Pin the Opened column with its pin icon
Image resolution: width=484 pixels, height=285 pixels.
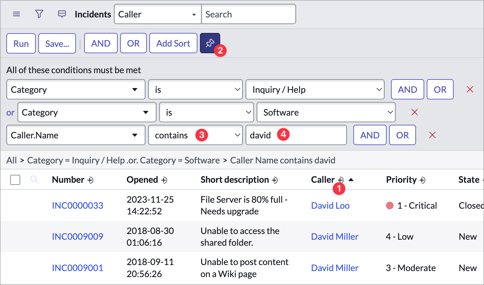pyautogui.click(x=164, y=180)
